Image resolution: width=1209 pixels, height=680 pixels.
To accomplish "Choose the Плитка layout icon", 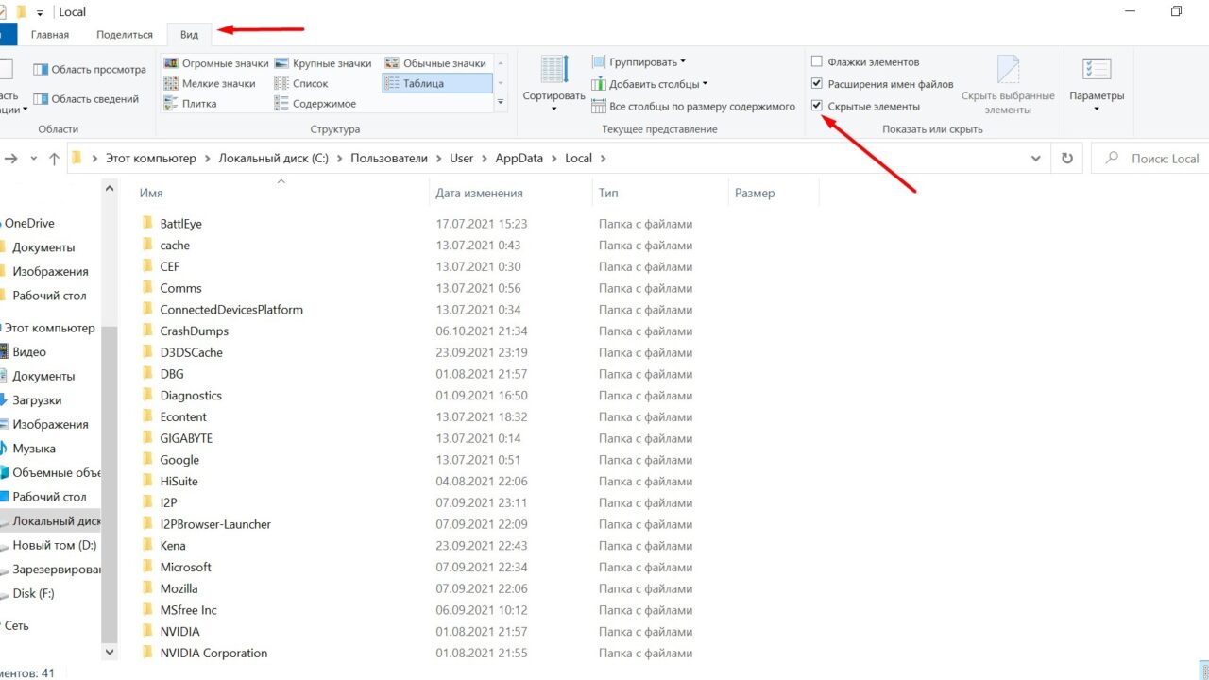I will [x=171, y=104].
